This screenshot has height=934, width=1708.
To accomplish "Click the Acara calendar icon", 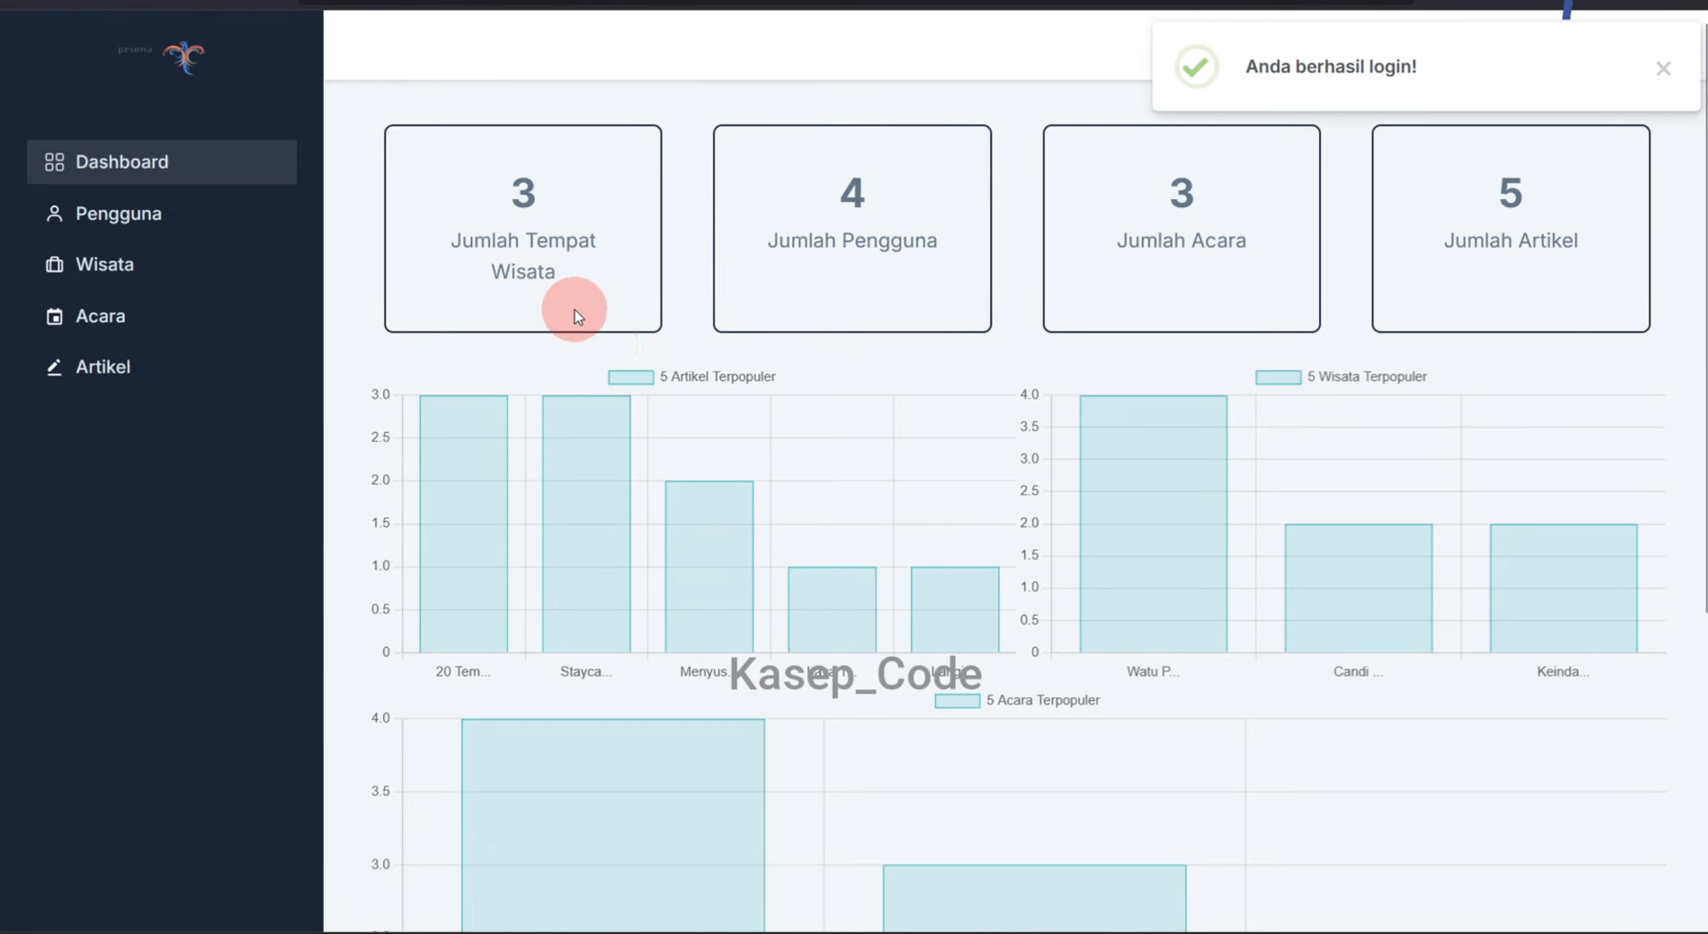I will pos(54,316).
